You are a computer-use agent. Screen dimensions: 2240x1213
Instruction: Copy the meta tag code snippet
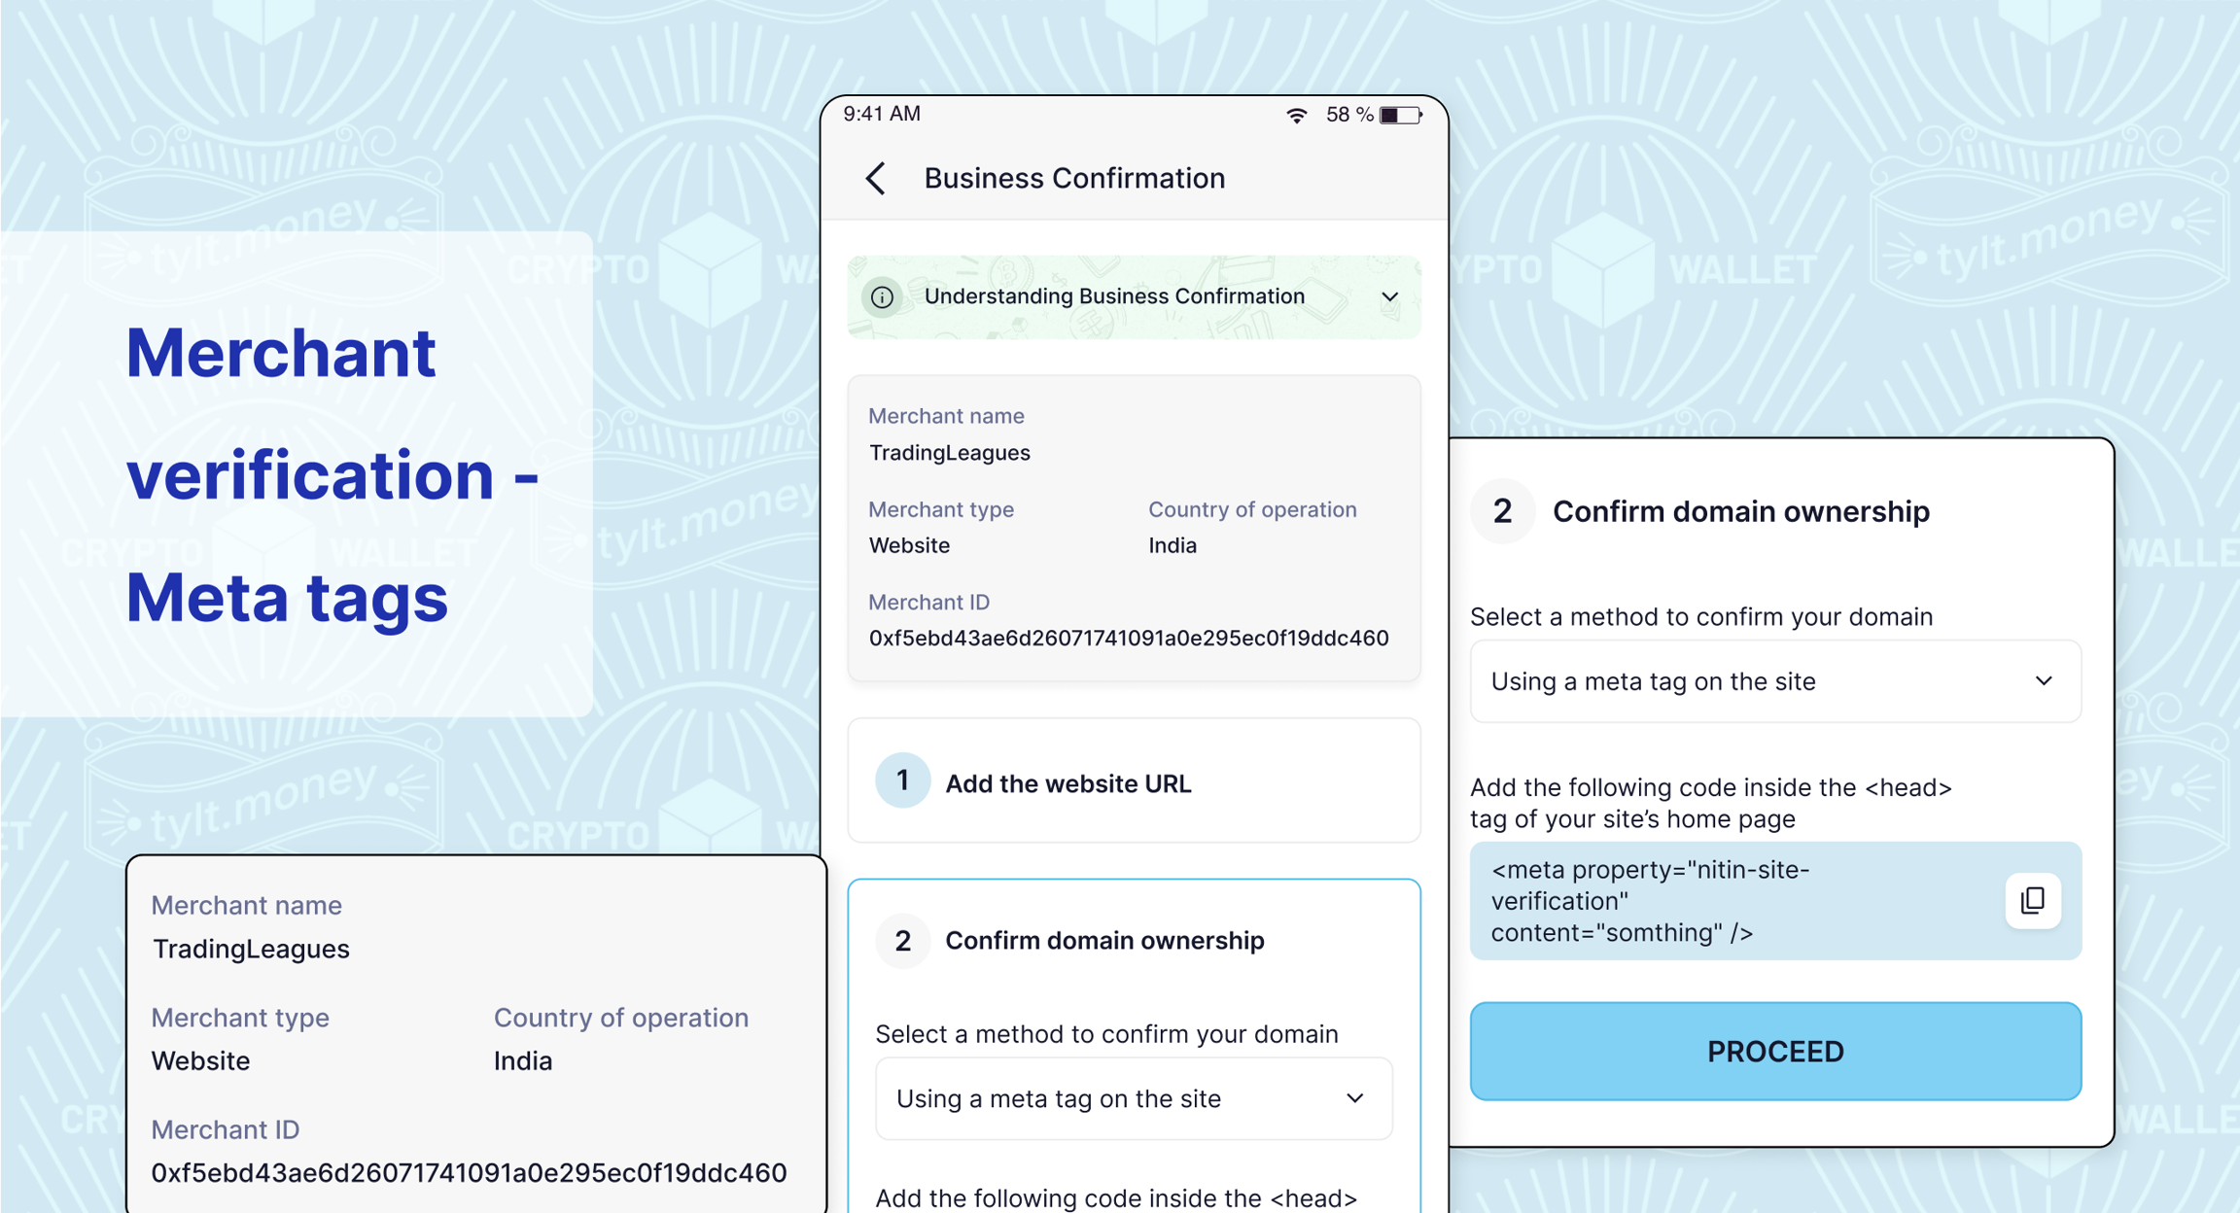[2032, 901]
